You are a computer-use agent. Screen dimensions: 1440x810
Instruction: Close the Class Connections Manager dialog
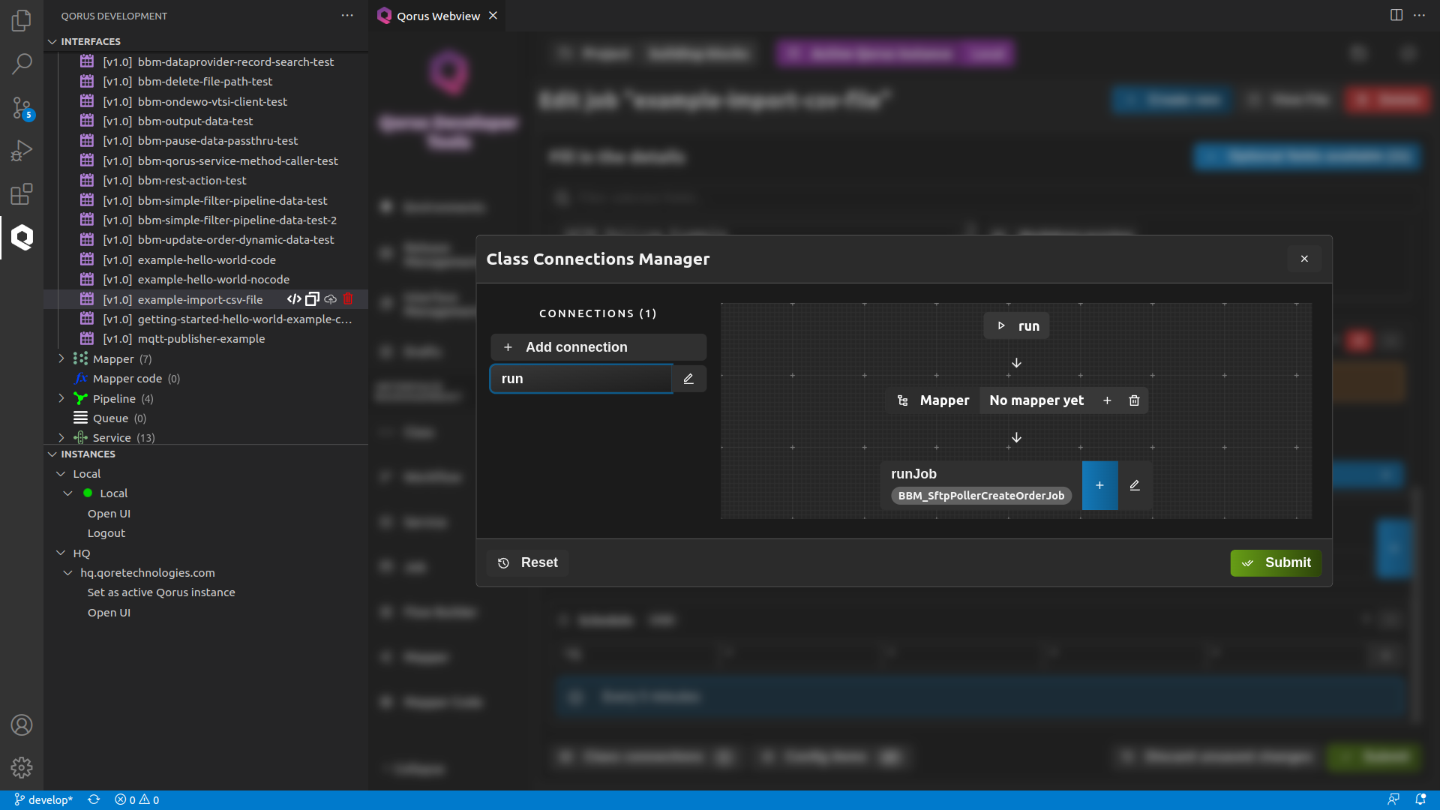1304,259
